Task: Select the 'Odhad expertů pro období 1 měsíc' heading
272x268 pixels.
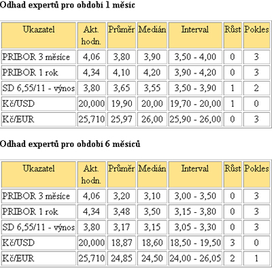Action: tap(67, 5)
